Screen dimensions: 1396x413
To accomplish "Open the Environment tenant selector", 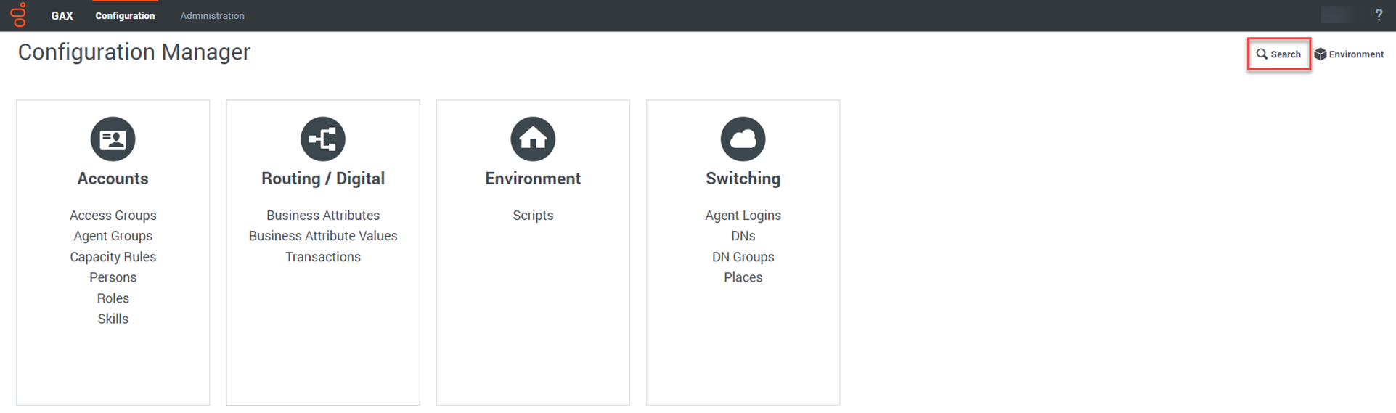I will [x=1349, y=54].
